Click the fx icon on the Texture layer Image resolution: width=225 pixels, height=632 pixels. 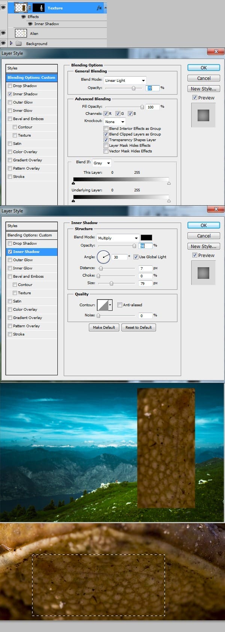point(99,8)
